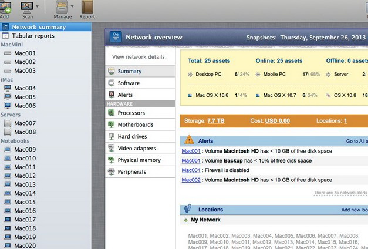Open the Alerts details tab
Viewport: 368px width, 249px height.
pyautogui.click(x=140, y=95)
